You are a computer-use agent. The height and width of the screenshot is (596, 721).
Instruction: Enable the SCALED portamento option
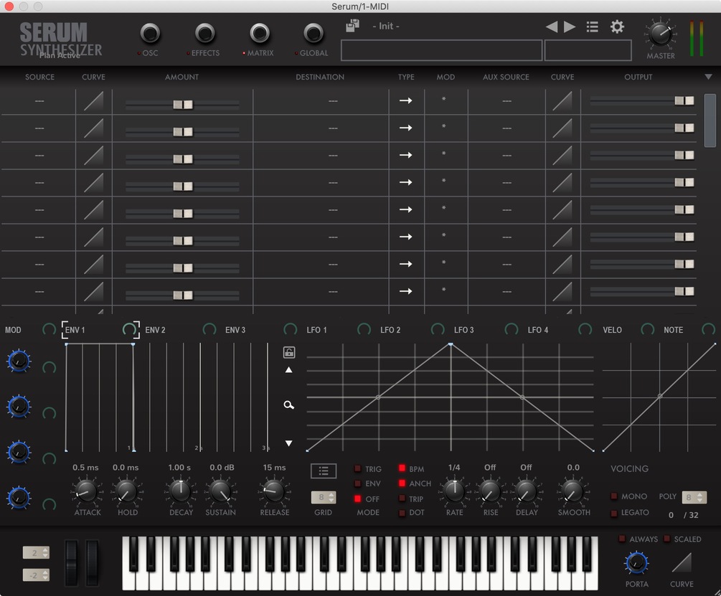click(666, 539)
